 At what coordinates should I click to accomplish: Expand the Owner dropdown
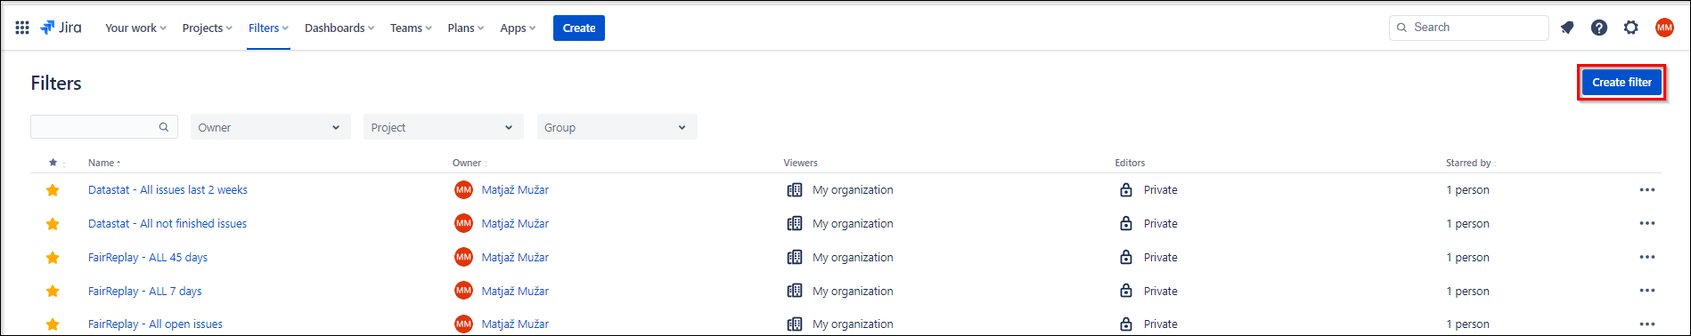pyautogui.click(x=271, y=127)
